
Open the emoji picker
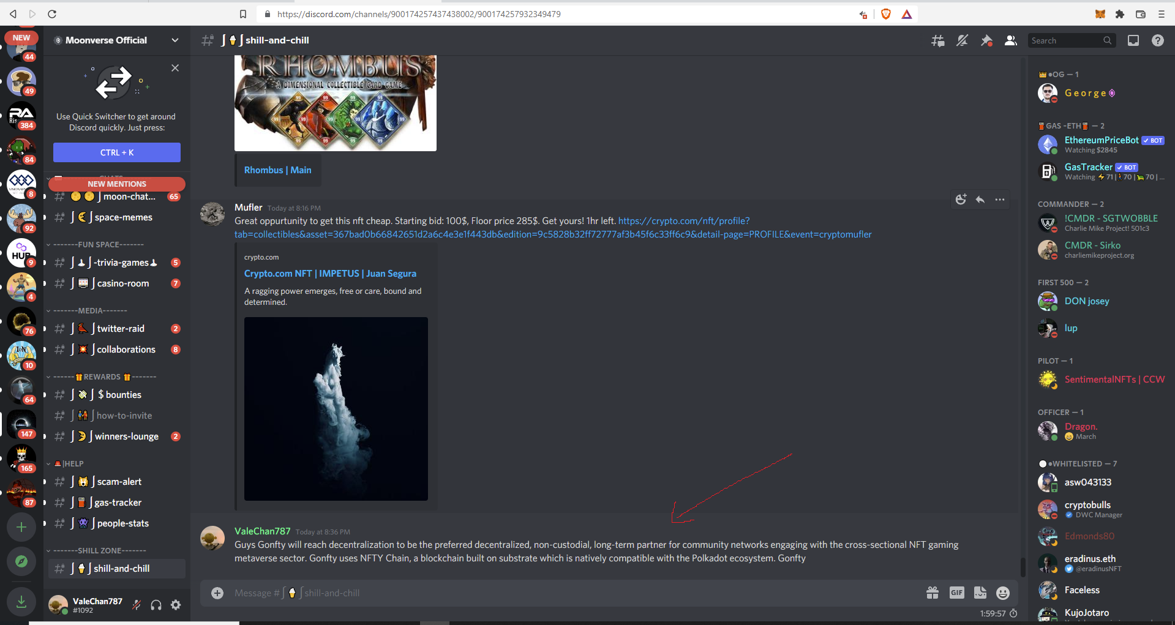tap(1003, 593)
